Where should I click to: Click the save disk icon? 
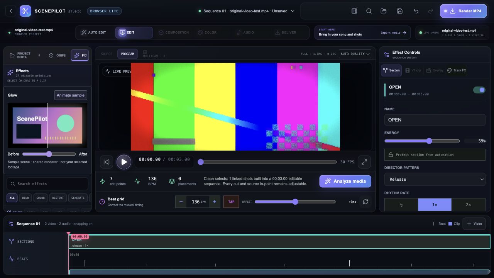pyautogui.click(x=400, y=11)
